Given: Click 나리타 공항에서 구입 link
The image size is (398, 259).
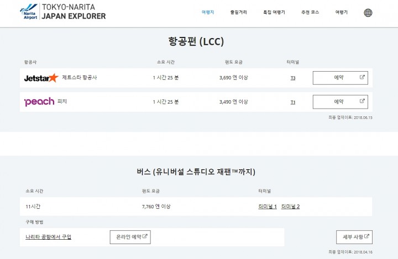Looking at the screenshot, I should (48, 237).
